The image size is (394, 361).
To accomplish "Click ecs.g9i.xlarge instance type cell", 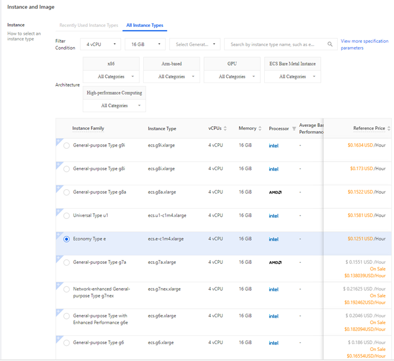I will click(x=161, y=145).
